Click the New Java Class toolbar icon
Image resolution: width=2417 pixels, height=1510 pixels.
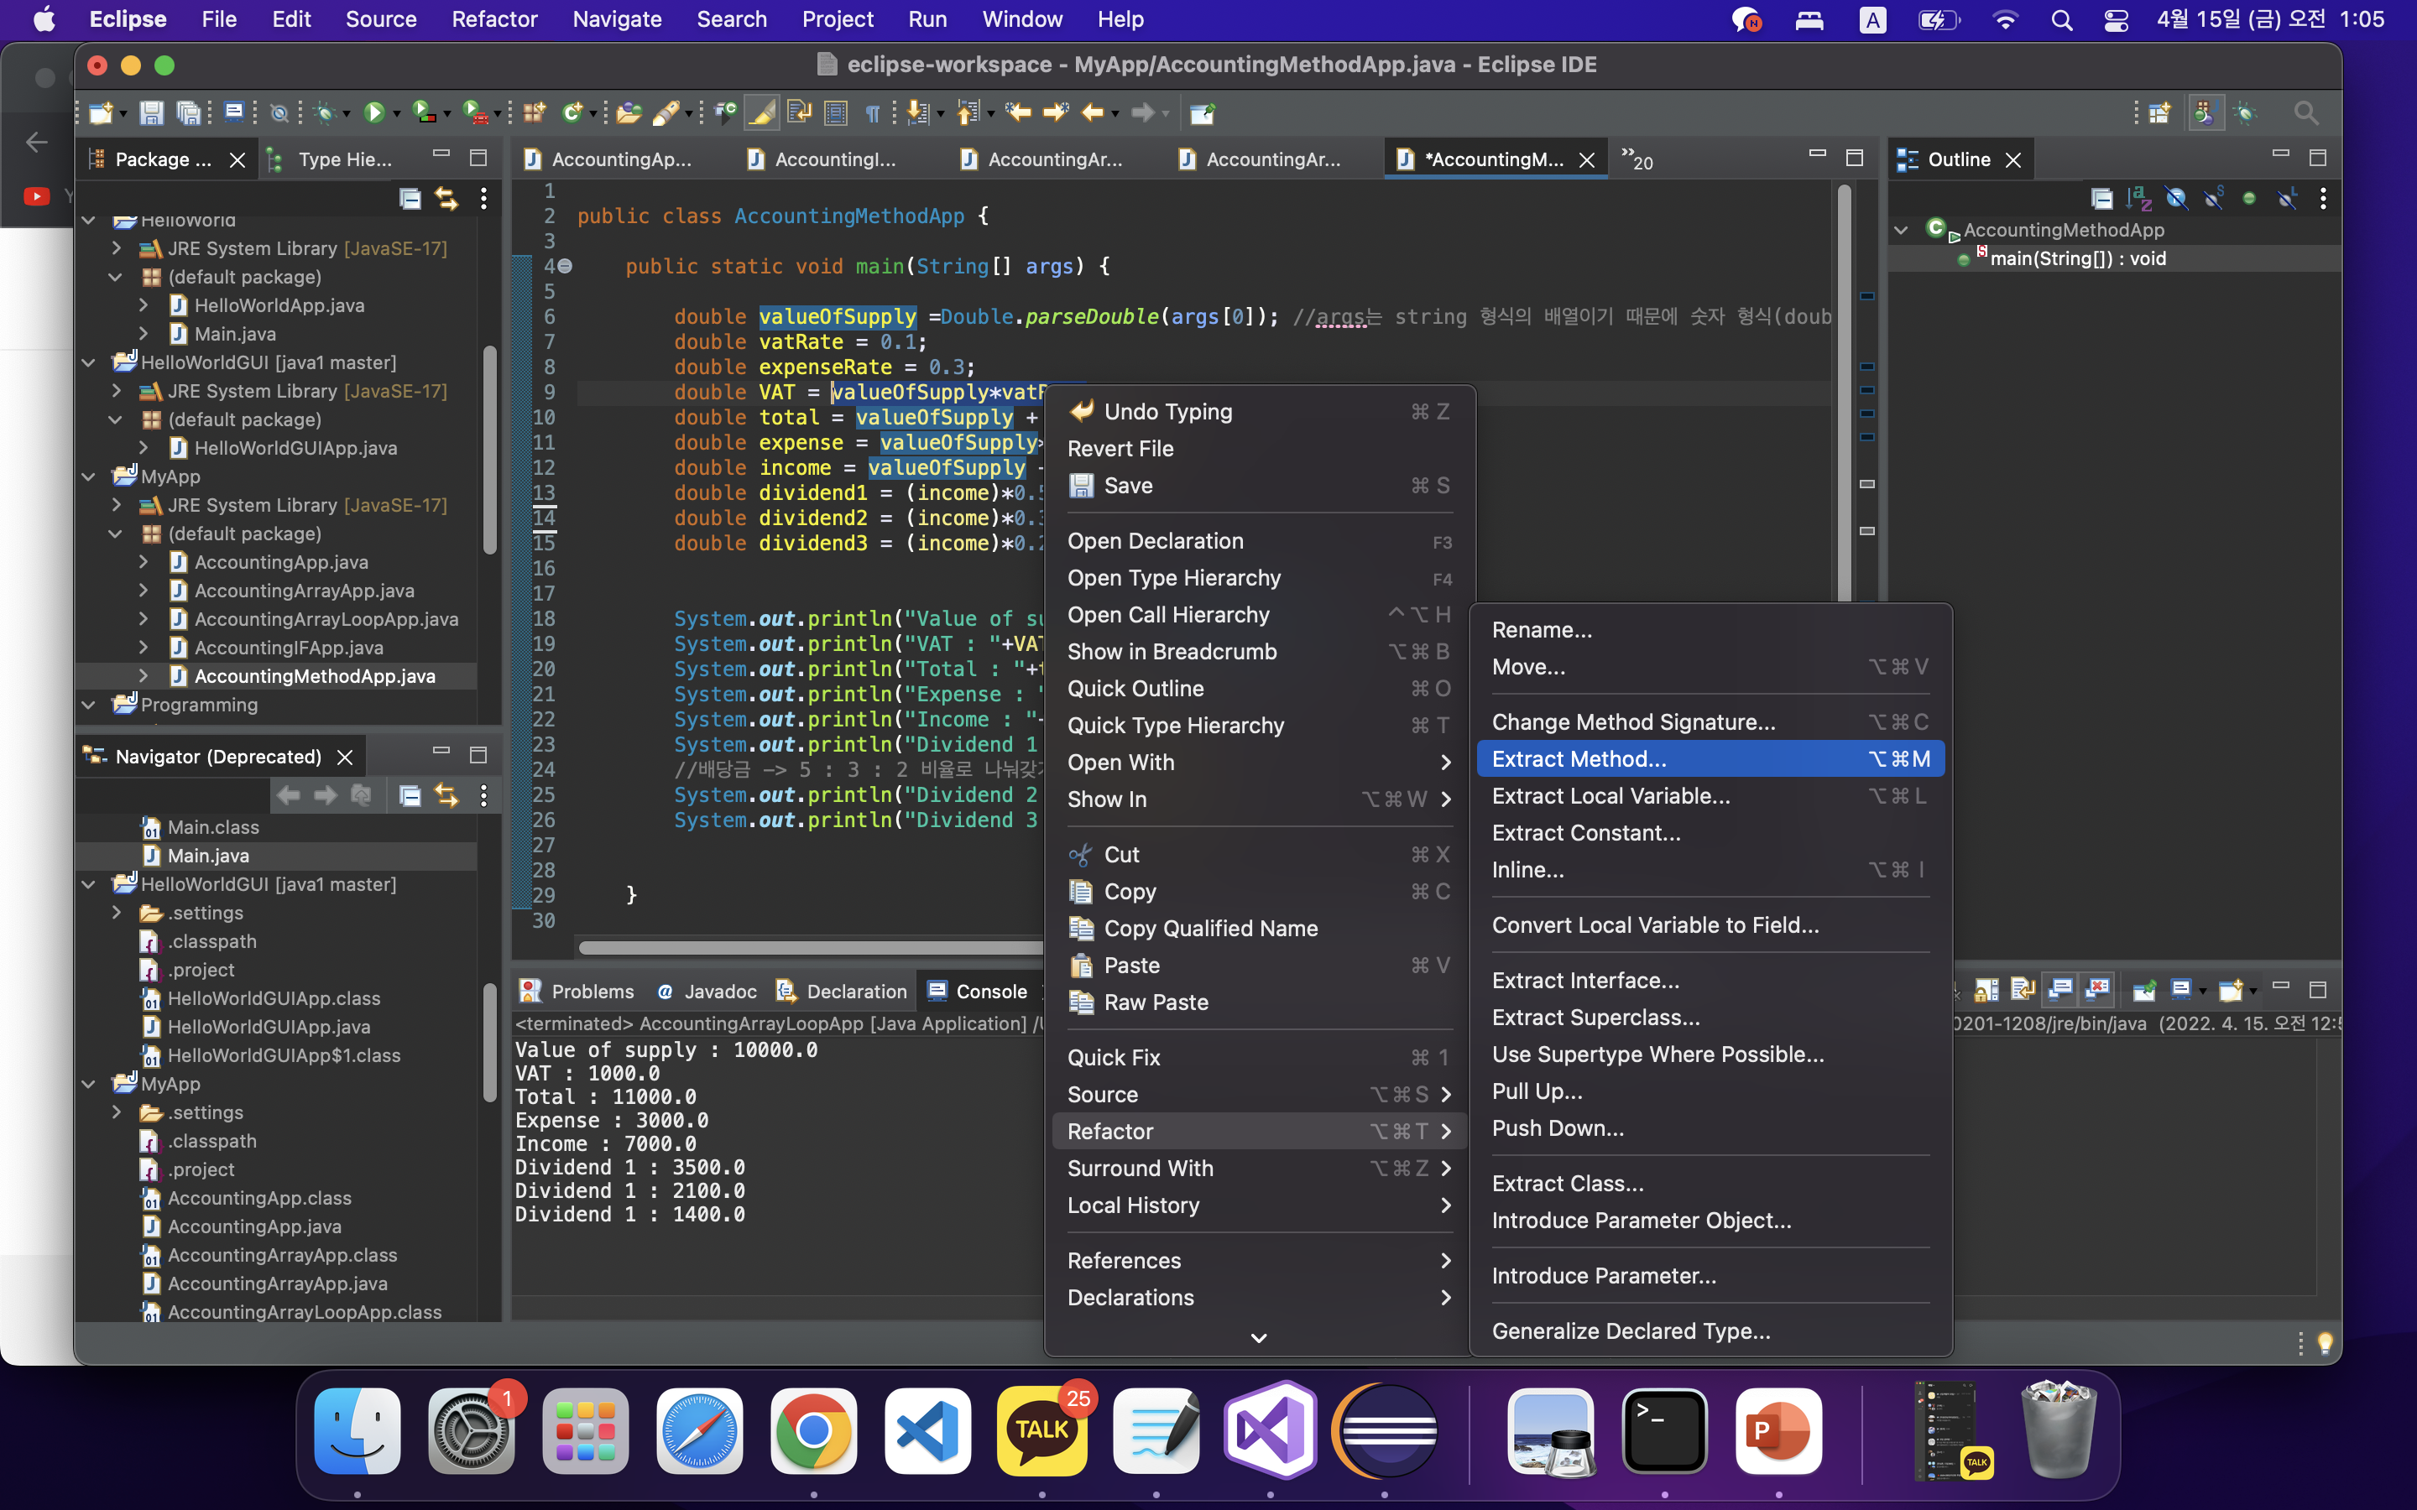572,113
